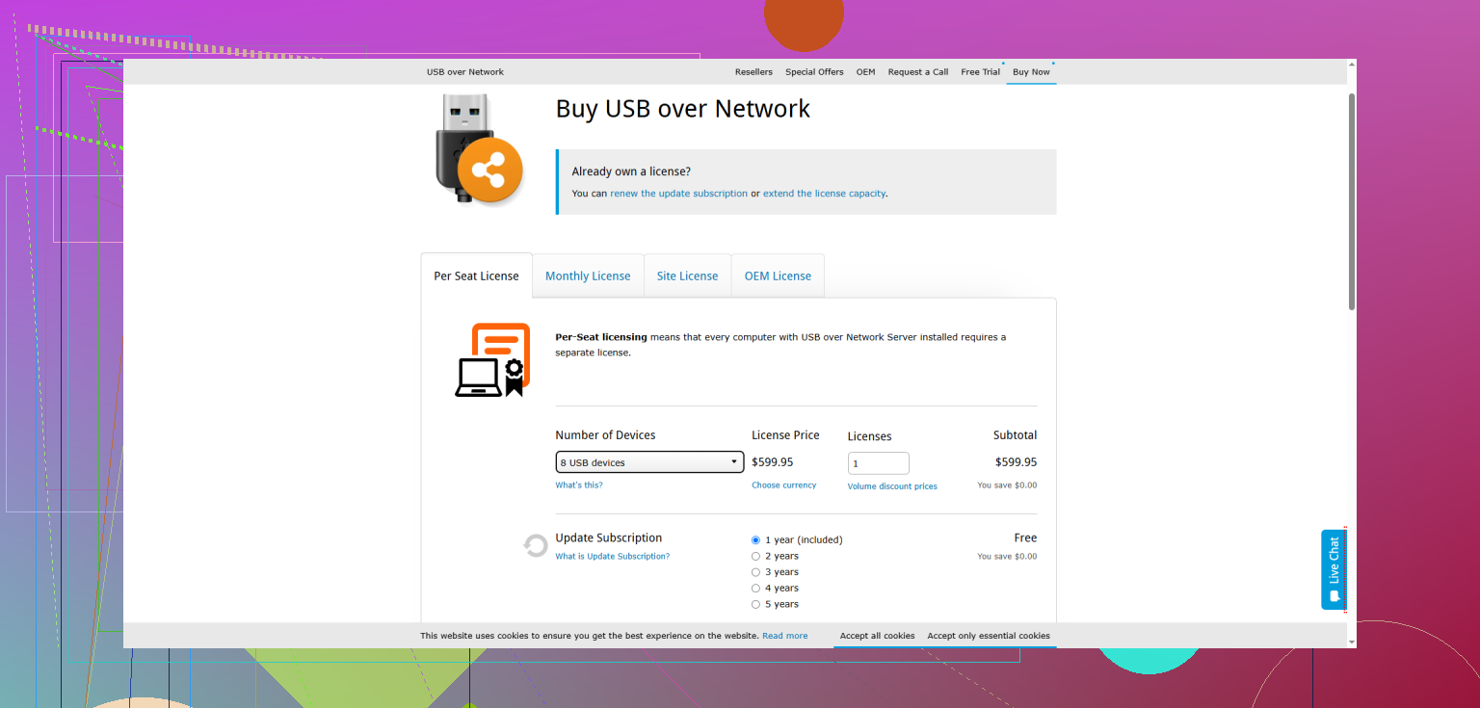The height and width of the screenshot is (708, 1480).
Task: Follow the extend the license capacity link
Action: point(824,194)
